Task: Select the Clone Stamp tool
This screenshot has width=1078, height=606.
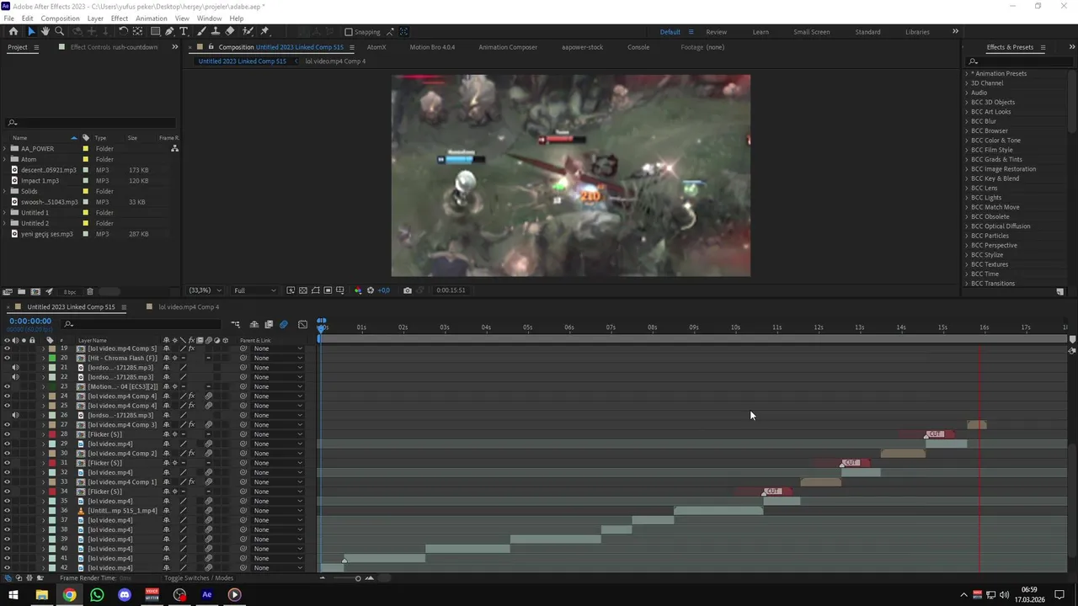Action: tap(216, 31)
